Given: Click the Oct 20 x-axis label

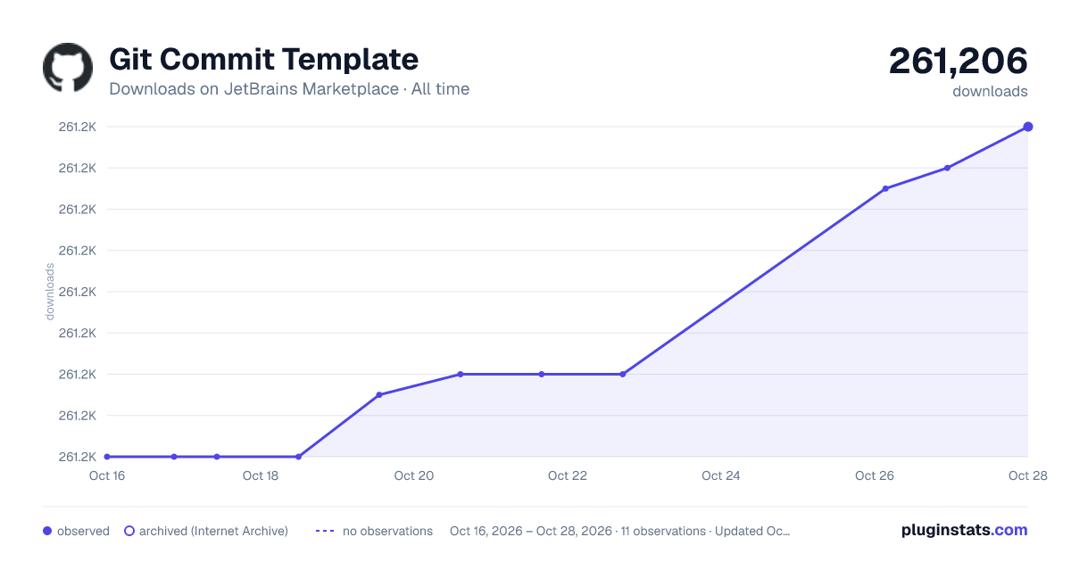Looking at the screenshot, I should click(x=414, y=475).
